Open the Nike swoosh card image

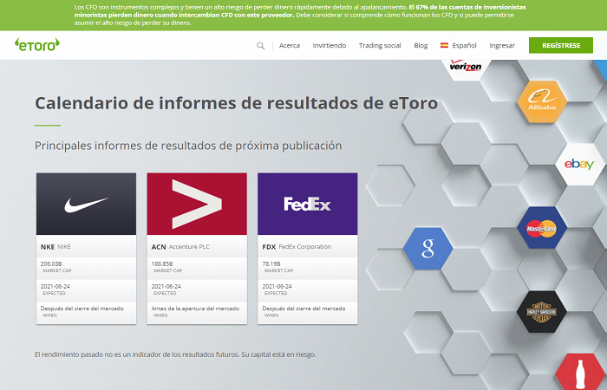pyautogui.click(x=87, y=204)
